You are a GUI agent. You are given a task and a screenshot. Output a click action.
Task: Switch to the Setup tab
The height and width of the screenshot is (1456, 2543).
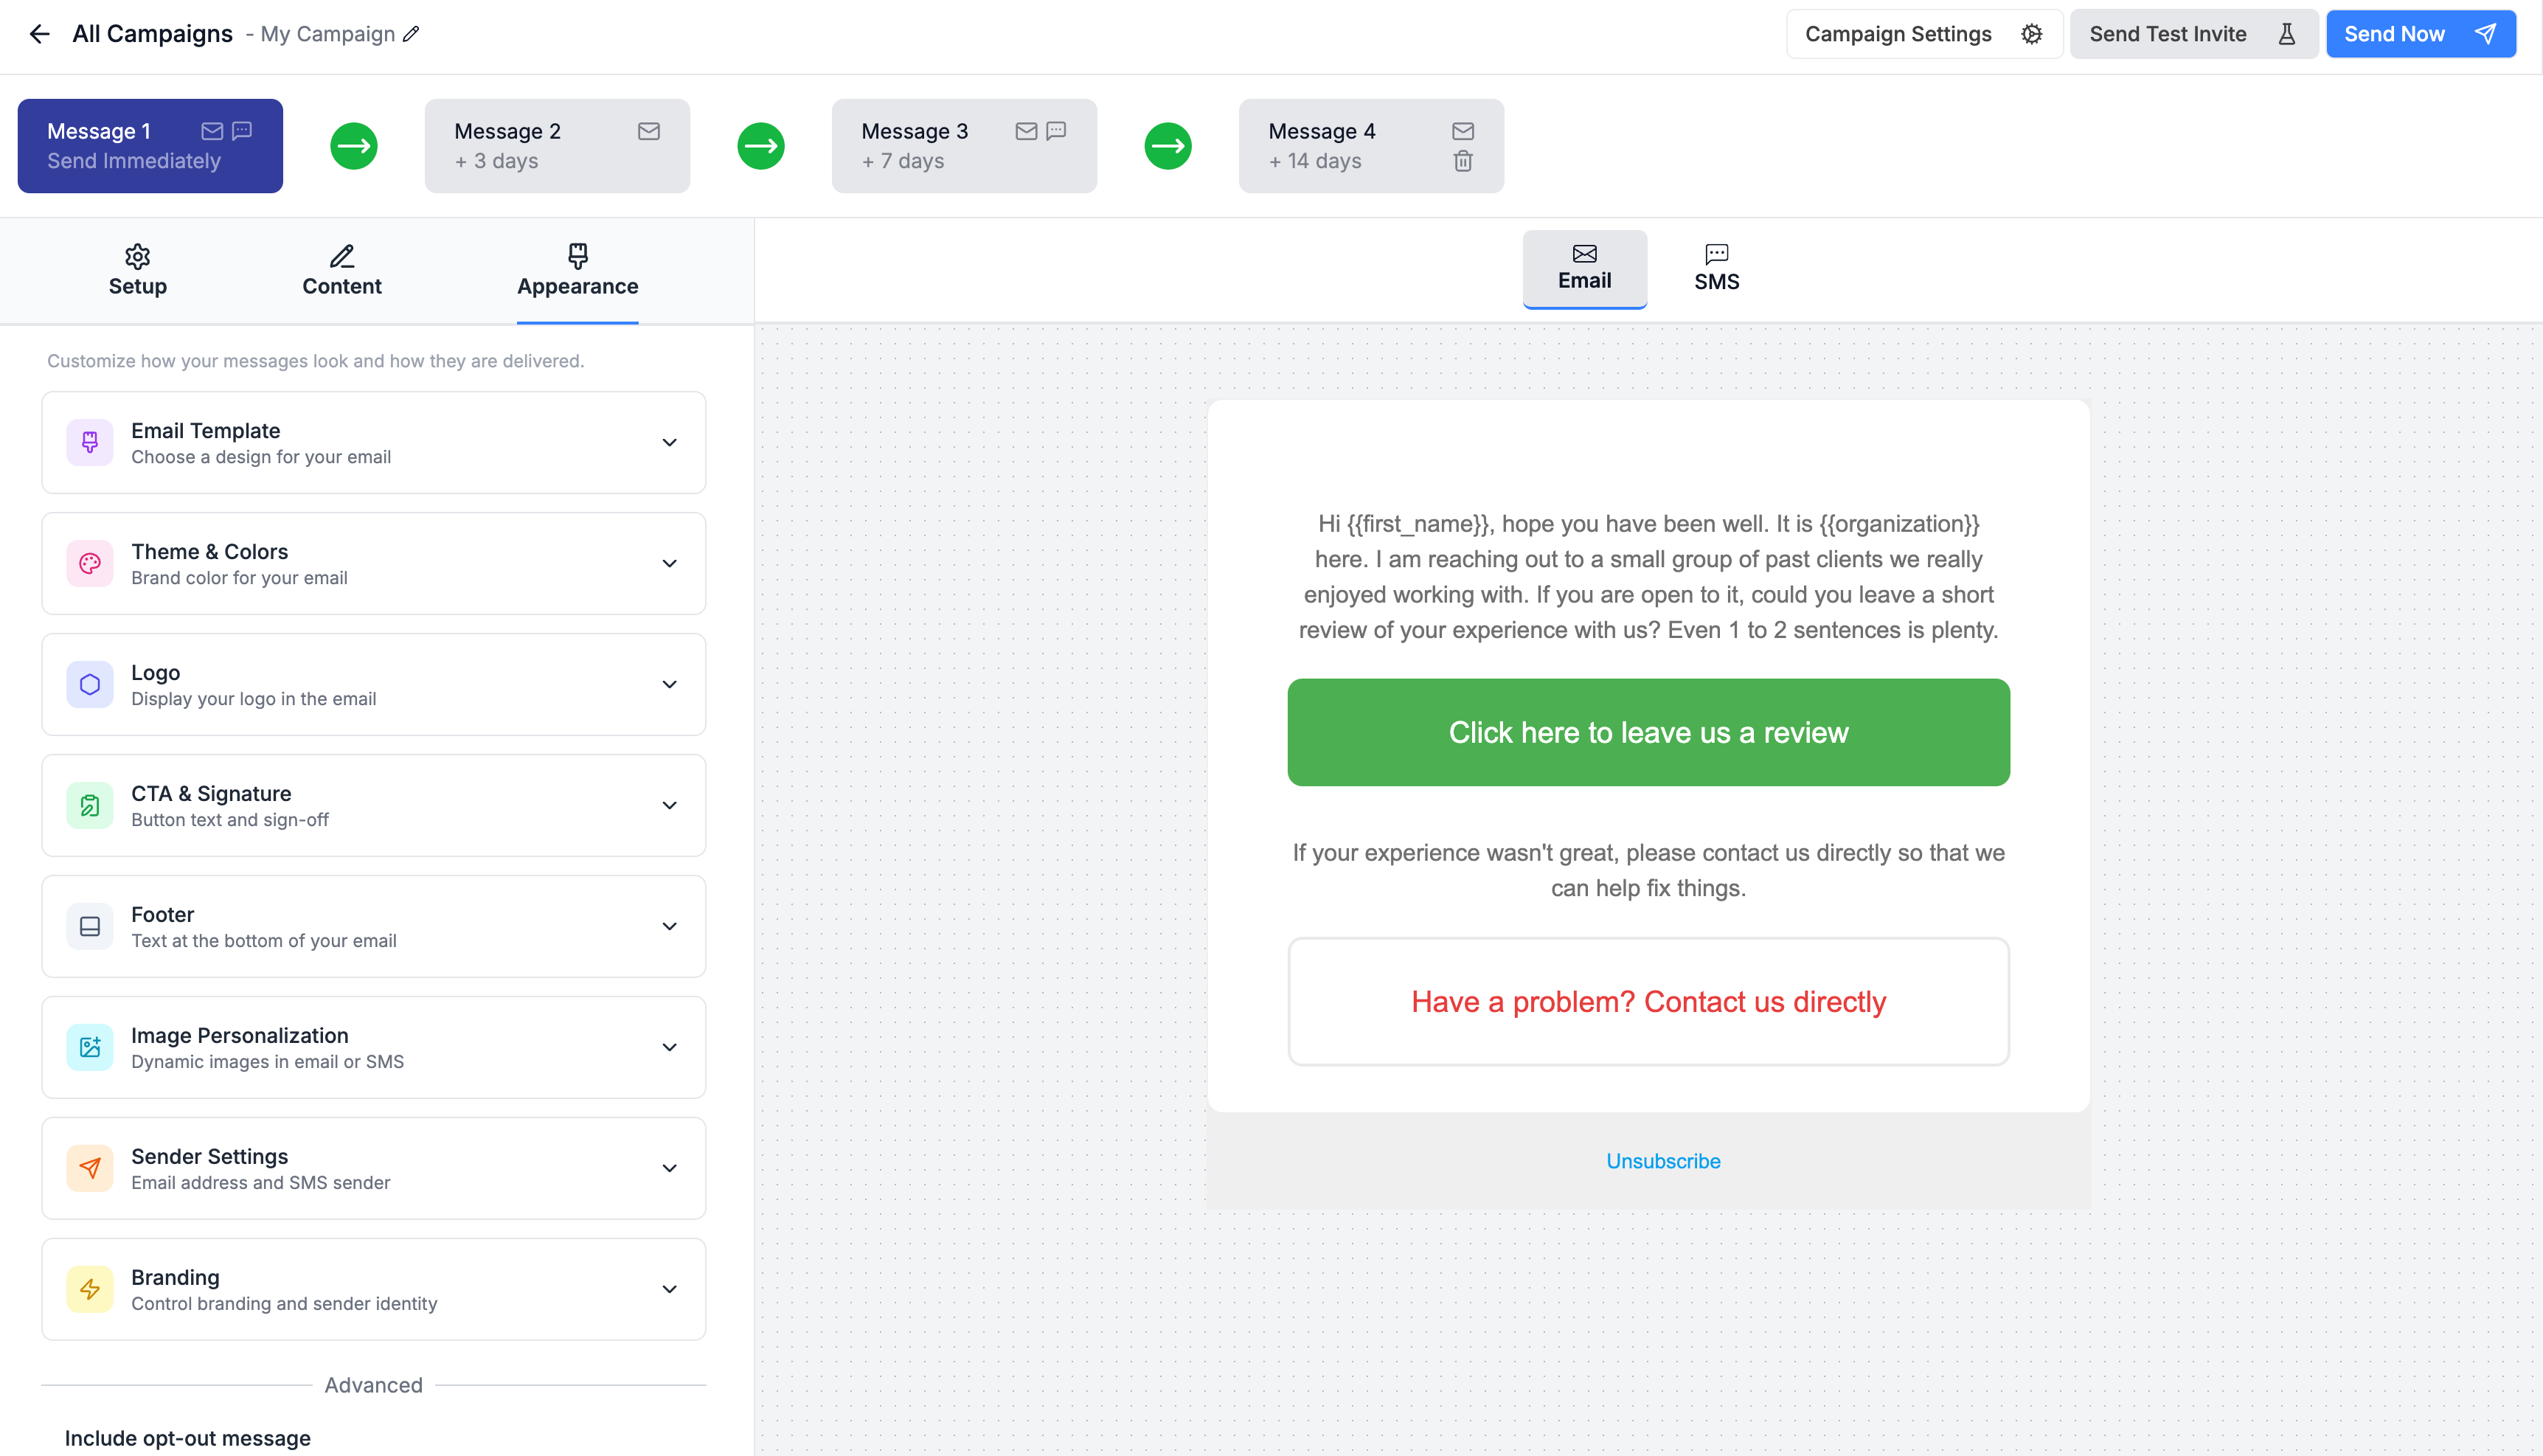click(138, 271)
